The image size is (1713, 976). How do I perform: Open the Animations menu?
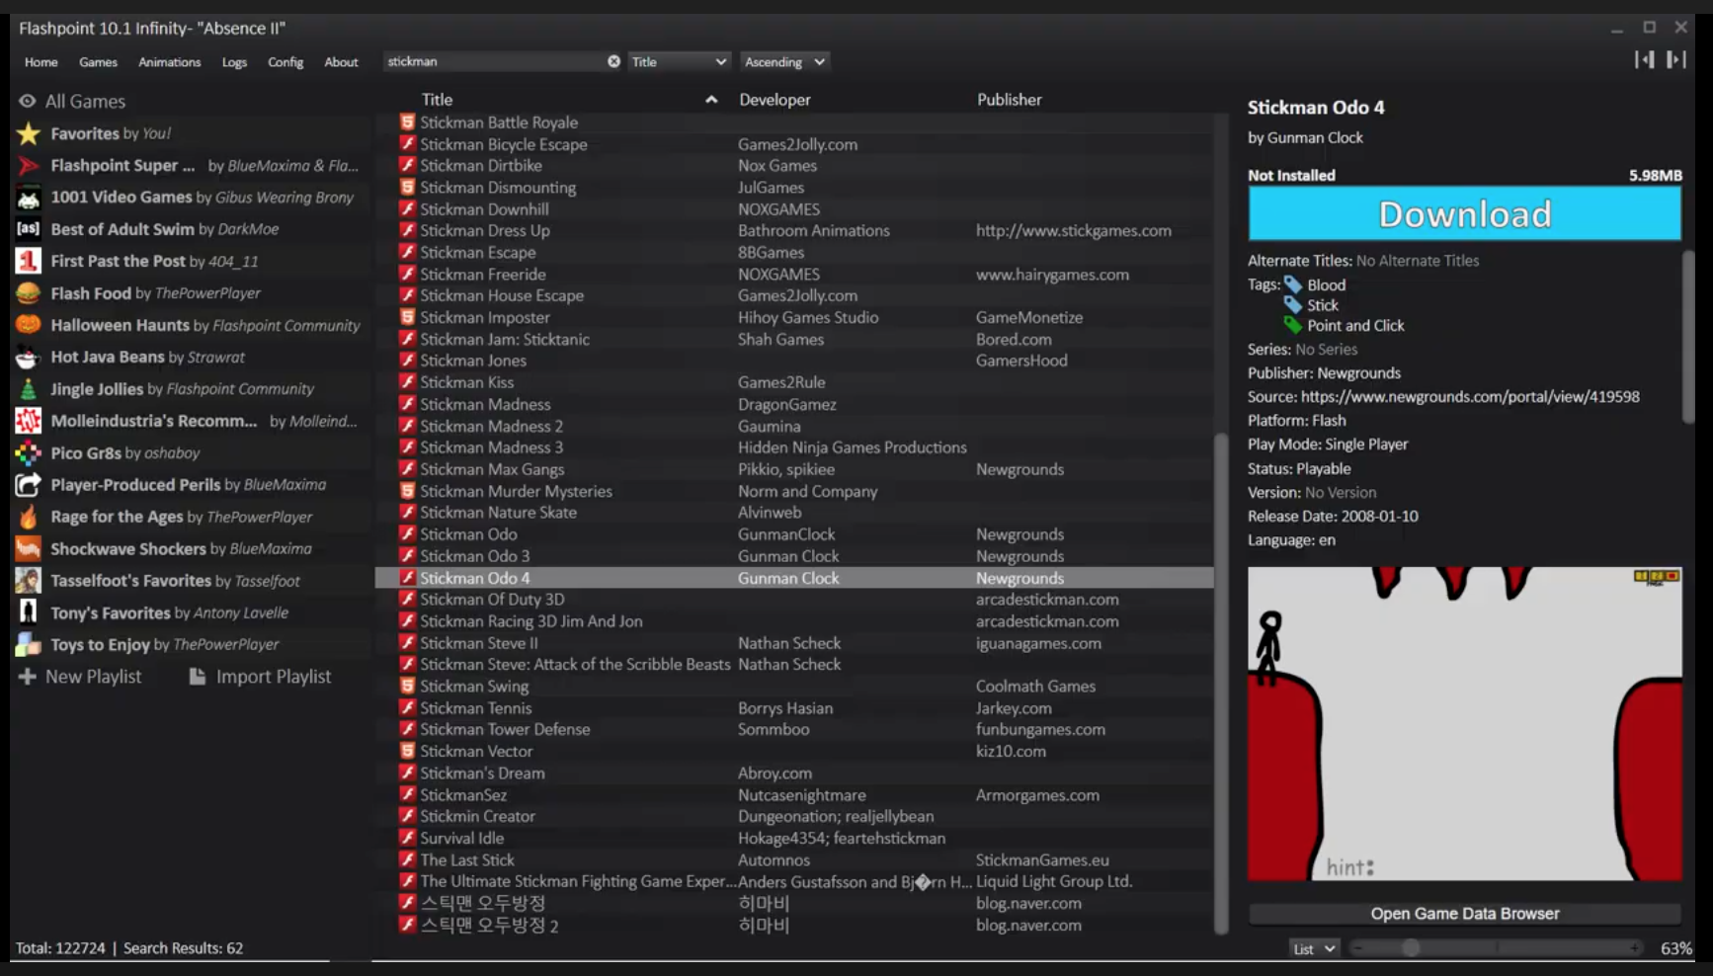click(169, 61)
